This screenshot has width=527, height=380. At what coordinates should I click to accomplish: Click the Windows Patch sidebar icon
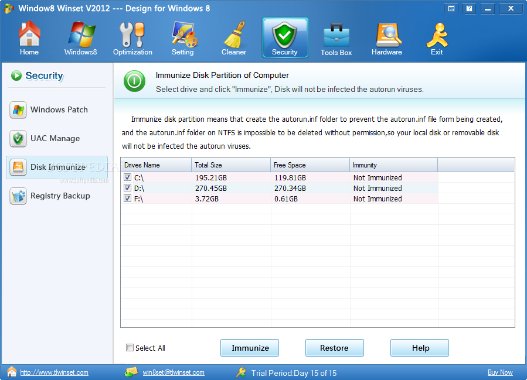18,109
